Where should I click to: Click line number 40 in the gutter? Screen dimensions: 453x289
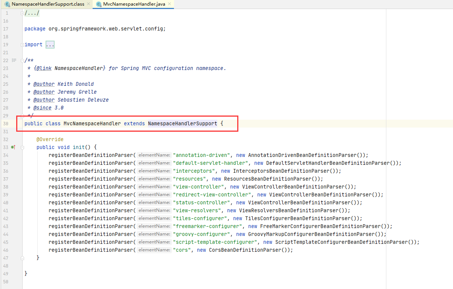(6, 203)
